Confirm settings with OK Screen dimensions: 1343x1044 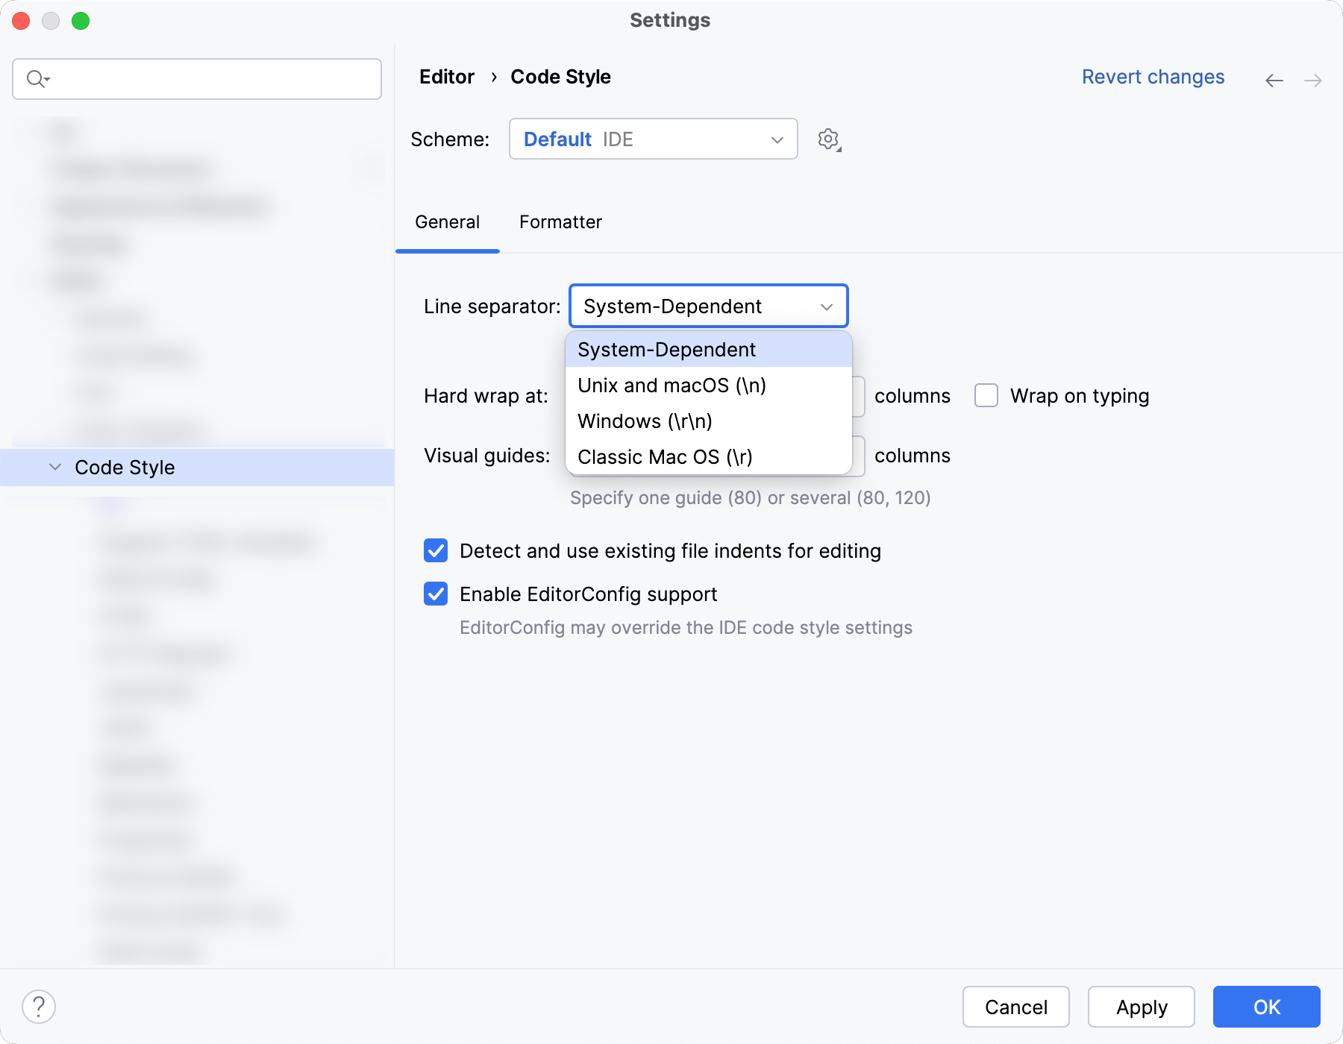tap(1265, 1007)
